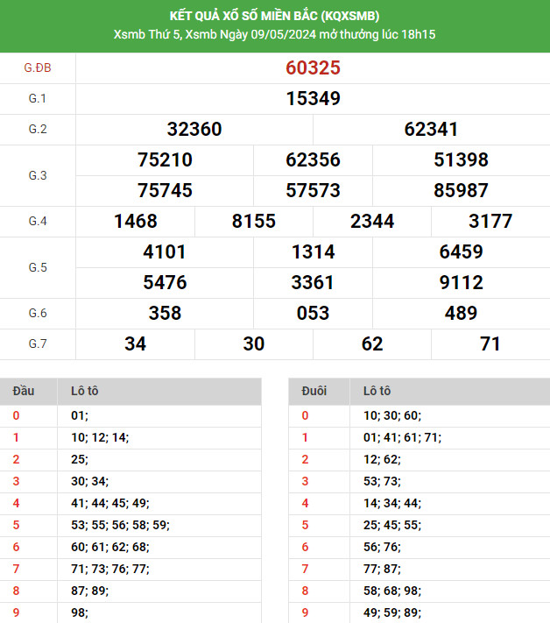Select first prize number 15349
This screenshot has height=623, width=550.
tap(313, 98)
